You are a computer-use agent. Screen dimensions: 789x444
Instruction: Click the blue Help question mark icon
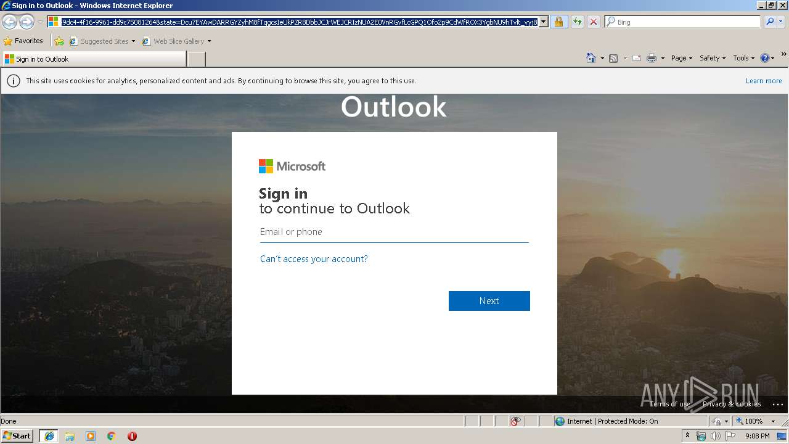[765, 58]
